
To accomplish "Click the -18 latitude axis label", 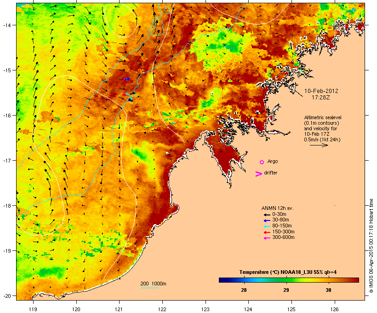I will 6,206.
